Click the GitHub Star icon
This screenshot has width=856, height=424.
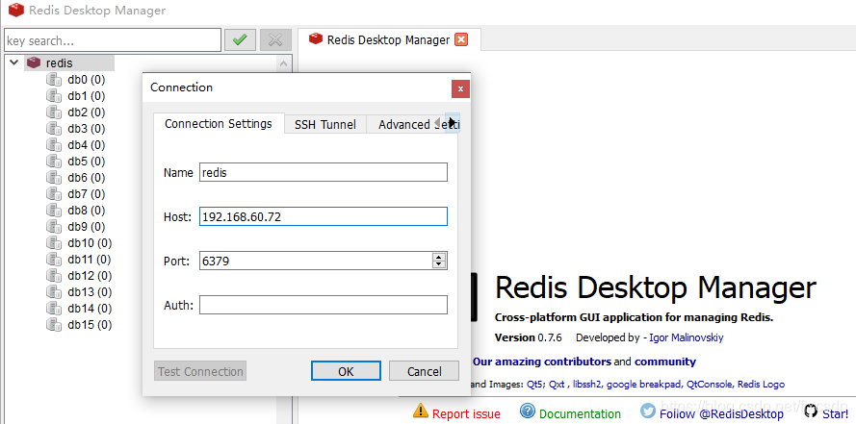point(811,411)
